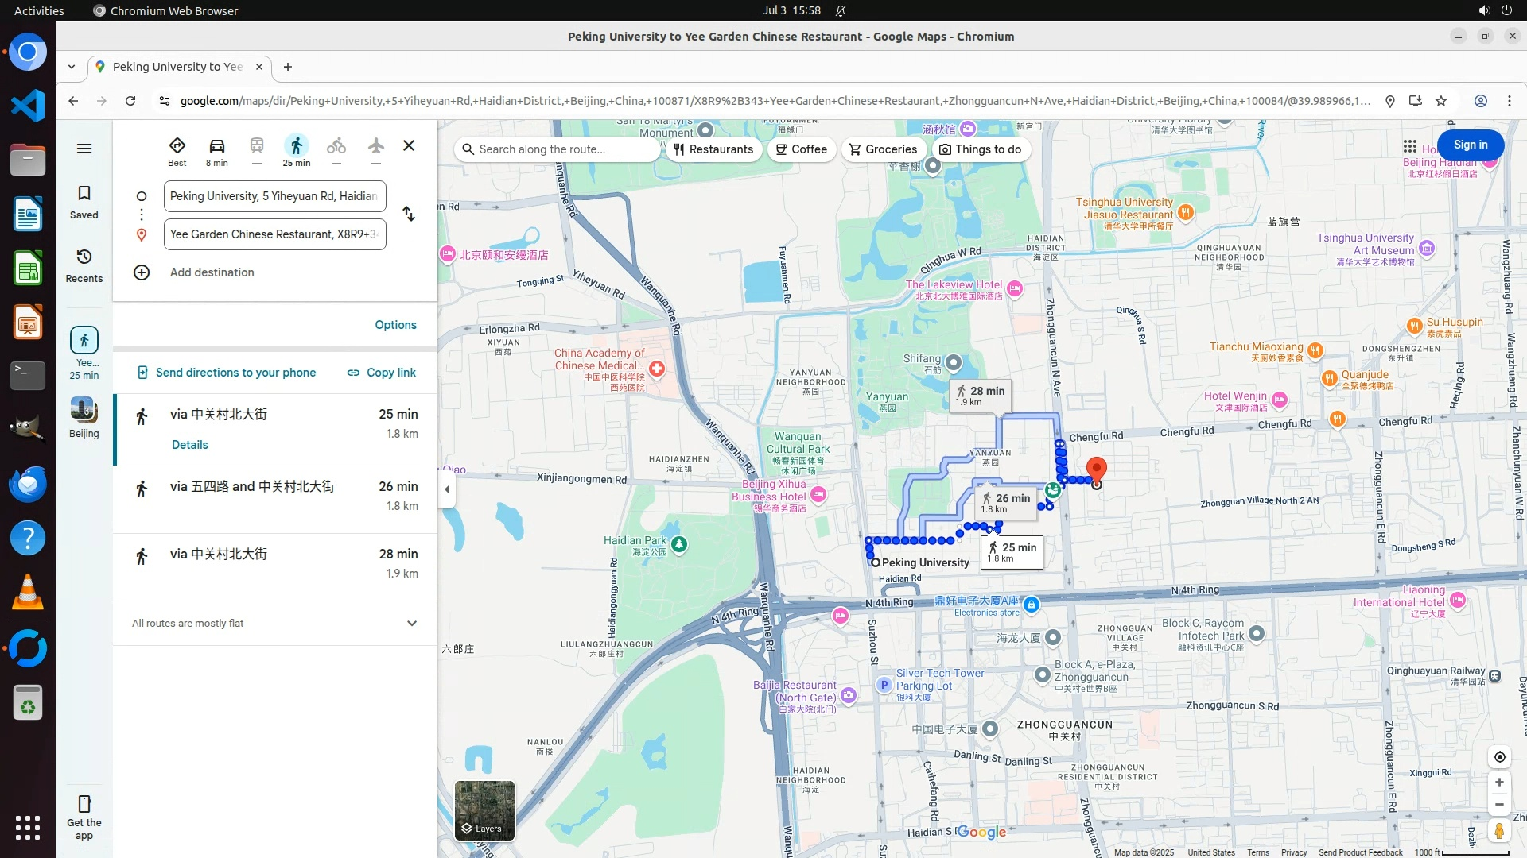Bookmark this page with star icon
This screenshot has width=1527, height=858.
(x=1441, y=101)
